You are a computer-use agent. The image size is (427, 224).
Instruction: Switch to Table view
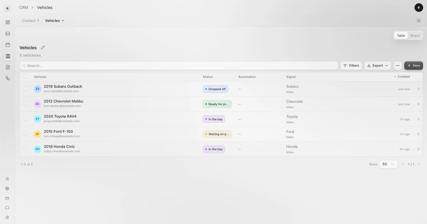(401, 36)
